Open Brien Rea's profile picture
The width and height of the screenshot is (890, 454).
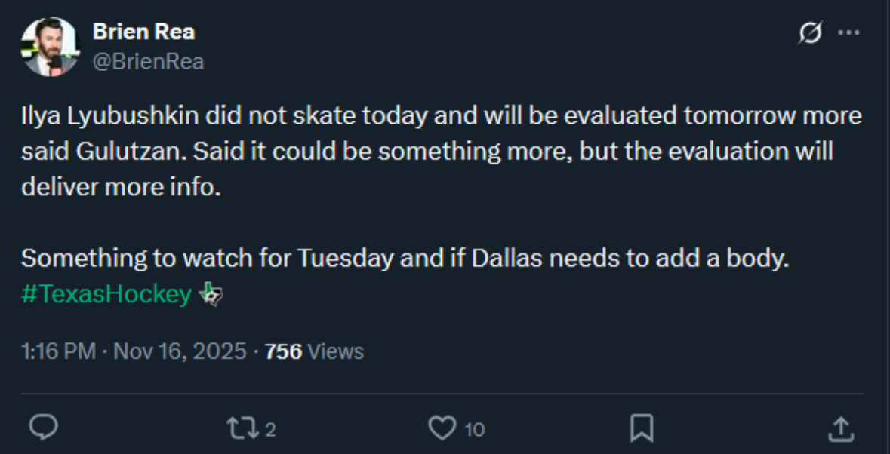(50, 47)
